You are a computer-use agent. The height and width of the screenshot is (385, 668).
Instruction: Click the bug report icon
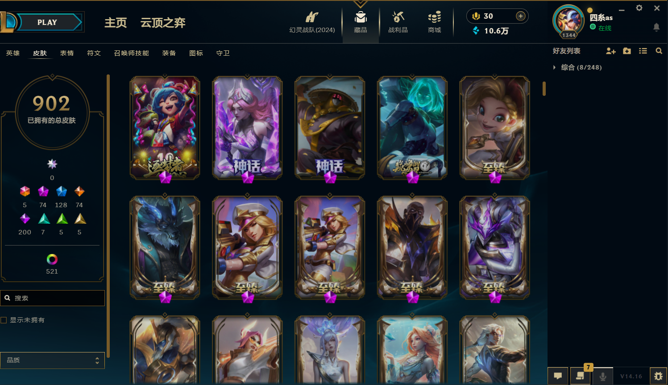[x=658, y=376]
